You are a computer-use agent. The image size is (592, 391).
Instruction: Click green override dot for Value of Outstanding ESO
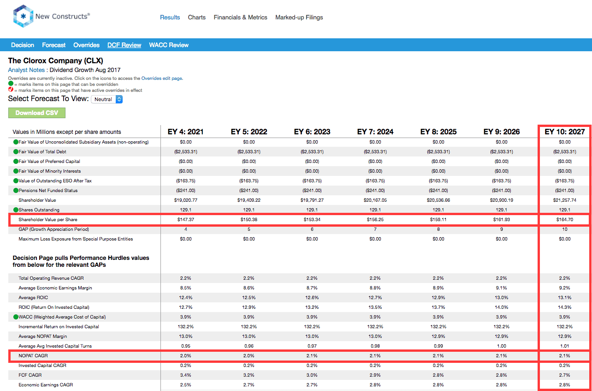16,181
